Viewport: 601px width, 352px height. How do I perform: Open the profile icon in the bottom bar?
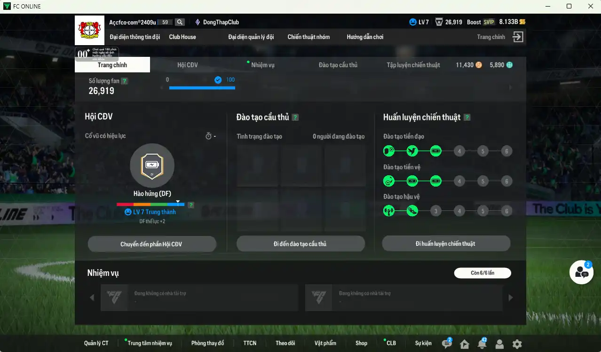[x=499, y=344]
